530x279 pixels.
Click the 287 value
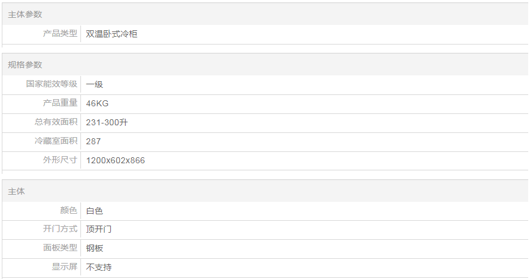click(93, 141)
